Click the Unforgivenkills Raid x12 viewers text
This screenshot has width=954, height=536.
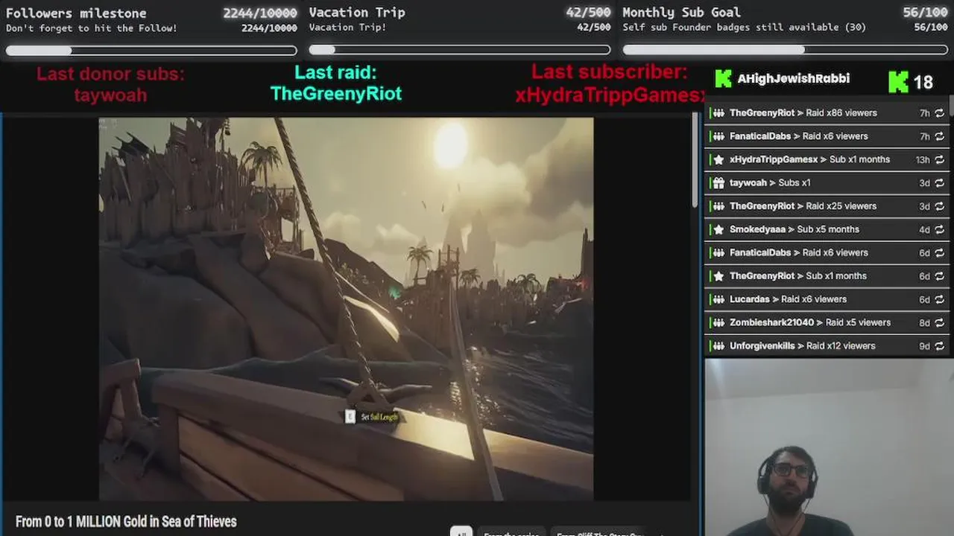[x=803, y=345]
